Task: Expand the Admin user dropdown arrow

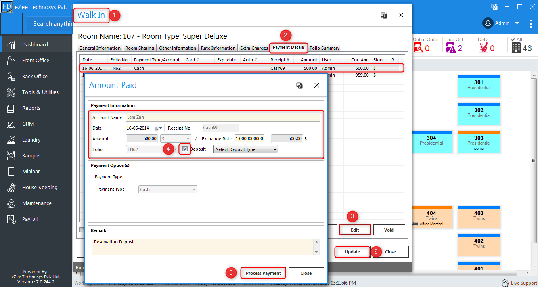Action: coord(517,23)
